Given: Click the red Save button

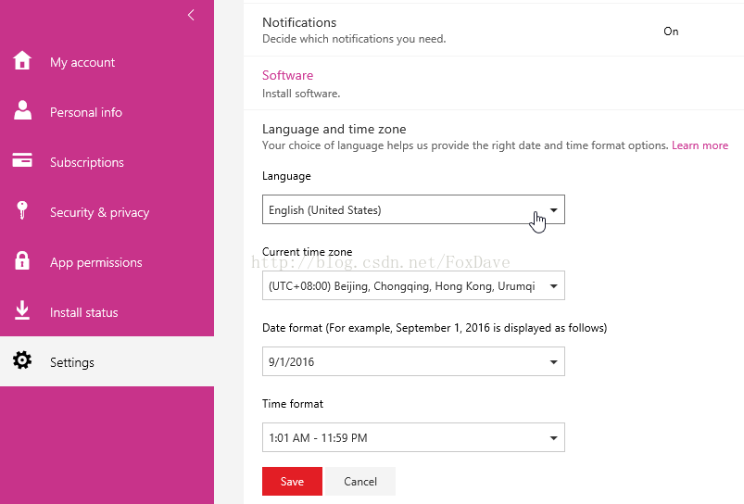Looking at the screenshot, I should (x=292, y=481).
